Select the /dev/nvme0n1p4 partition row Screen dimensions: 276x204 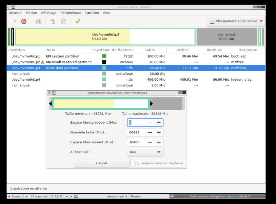[26, 80]
